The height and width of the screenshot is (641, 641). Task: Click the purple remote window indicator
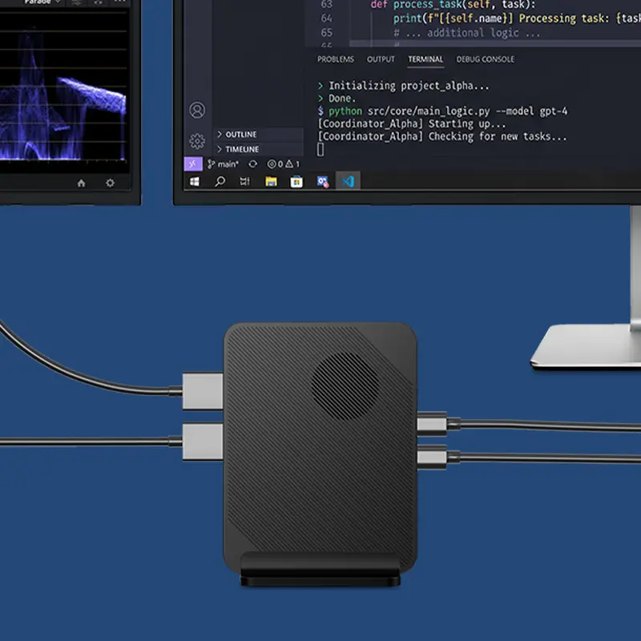[x=193, y=164]
